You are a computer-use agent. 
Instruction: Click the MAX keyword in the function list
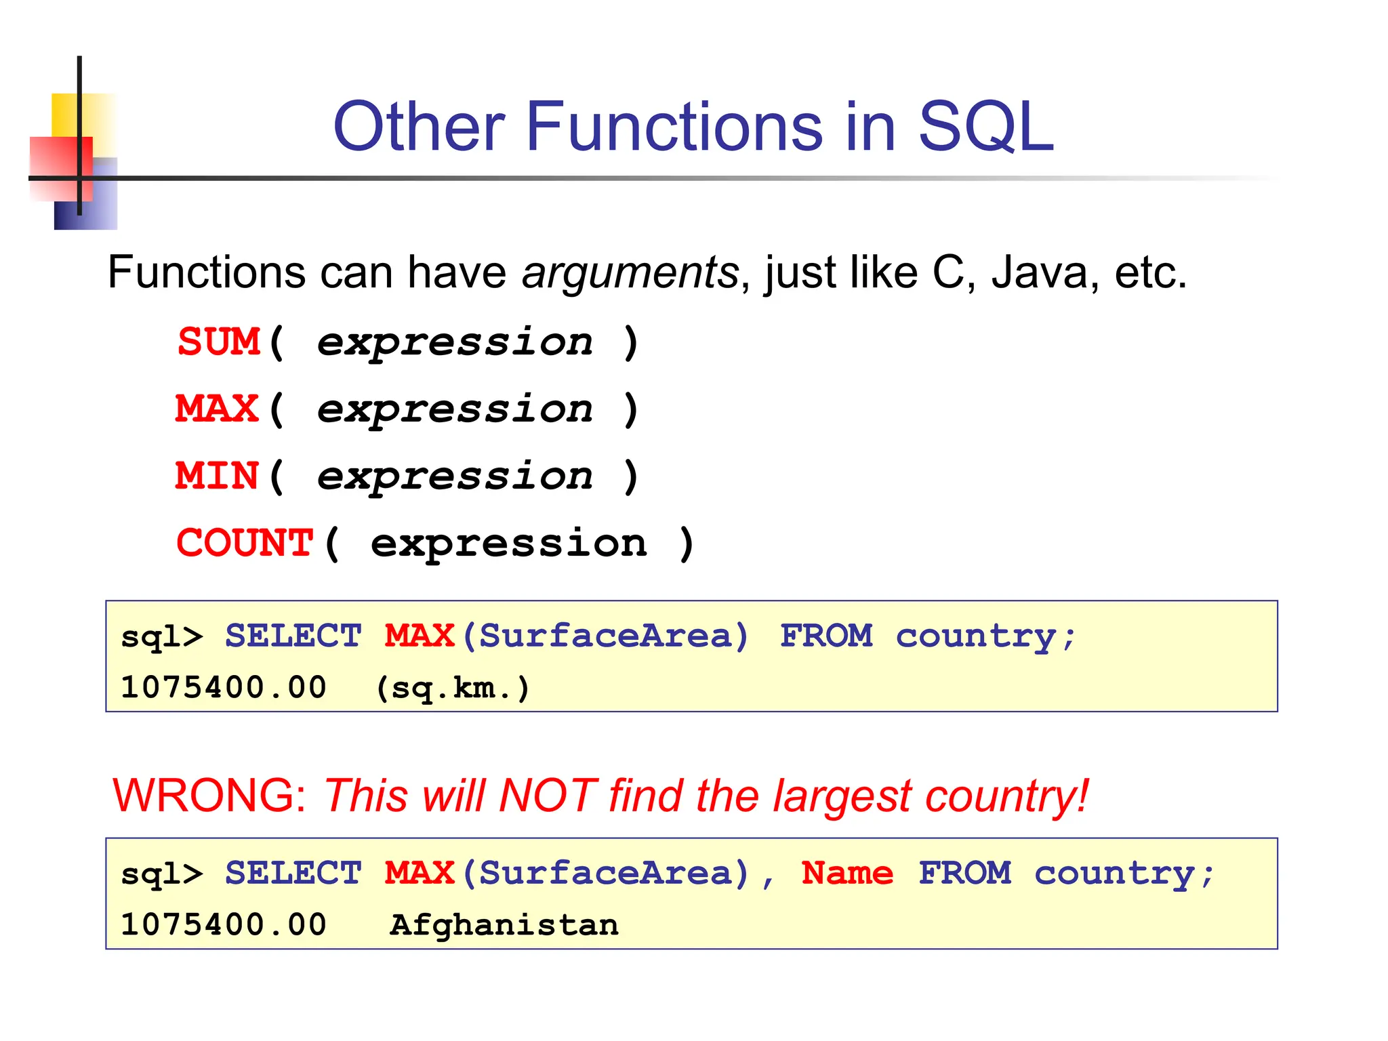(x=217, y=409)
